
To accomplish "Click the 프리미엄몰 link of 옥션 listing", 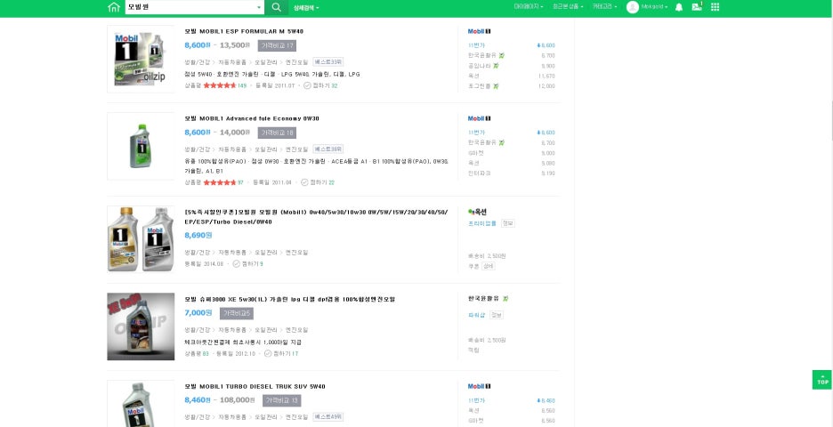I will tap(482, 223).
